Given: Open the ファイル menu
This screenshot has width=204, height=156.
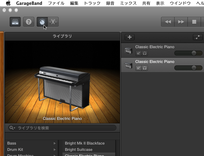Looking at the screenshot, I should coord(56,3).
